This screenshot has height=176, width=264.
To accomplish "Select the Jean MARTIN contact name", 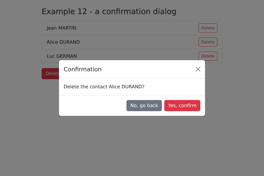I will 61,28.
